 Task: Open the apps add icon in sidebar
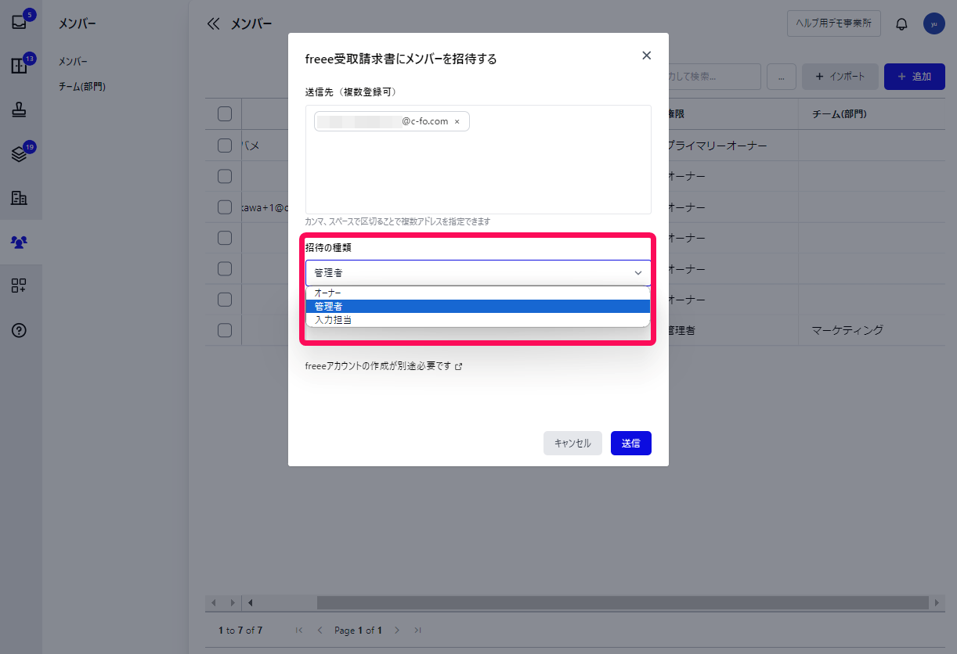coord(20,286)
